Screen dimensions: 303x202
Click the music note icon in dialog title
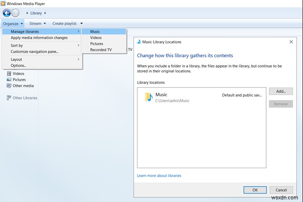coord(139,42)
